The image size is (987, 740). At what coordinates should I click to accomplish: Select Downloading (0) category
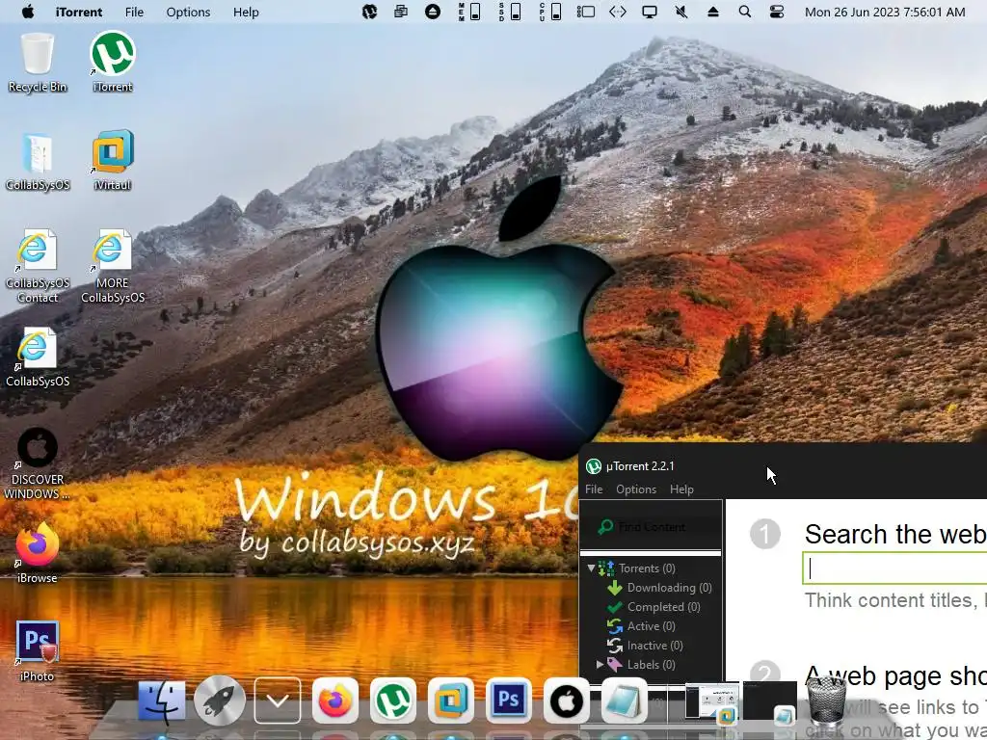click(x=669, y=588)
